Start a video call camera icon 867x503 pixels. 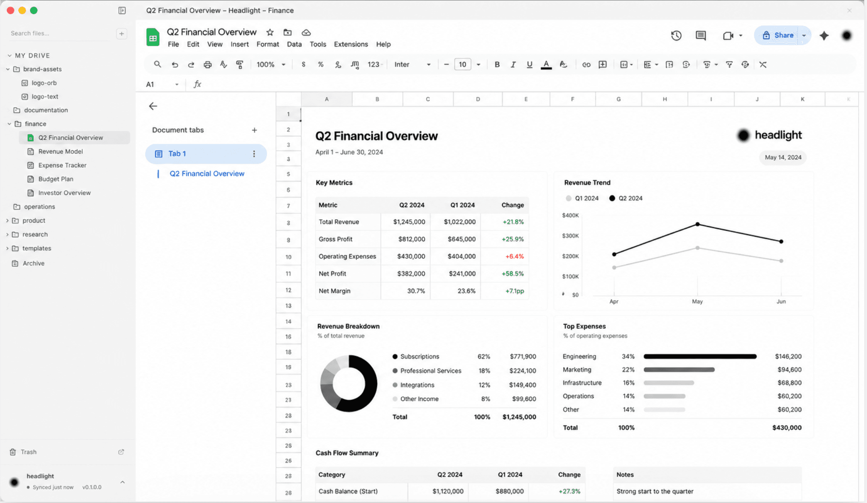pos(728,35)
